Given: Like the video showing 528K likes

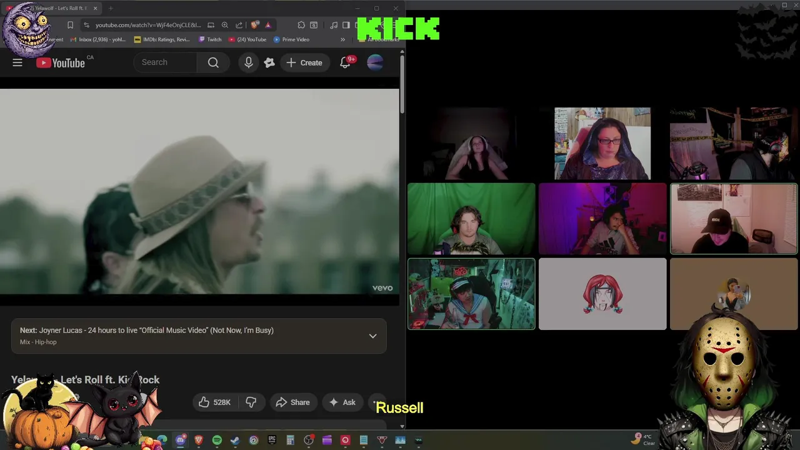Looking at the screenshot, I should 215,402.
